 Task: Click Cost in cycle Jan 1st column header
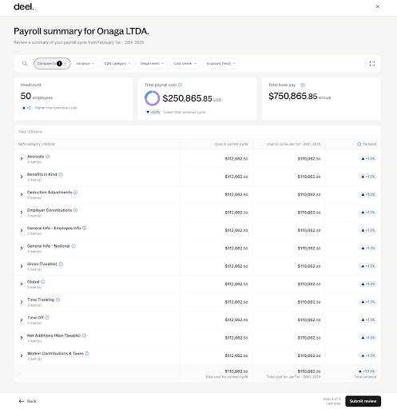tap(294, 144)
